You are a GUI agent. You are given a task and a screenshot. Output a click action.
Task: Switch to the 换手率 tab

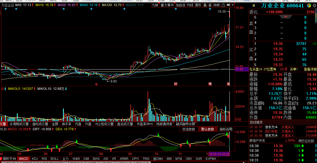click(67, 124)
